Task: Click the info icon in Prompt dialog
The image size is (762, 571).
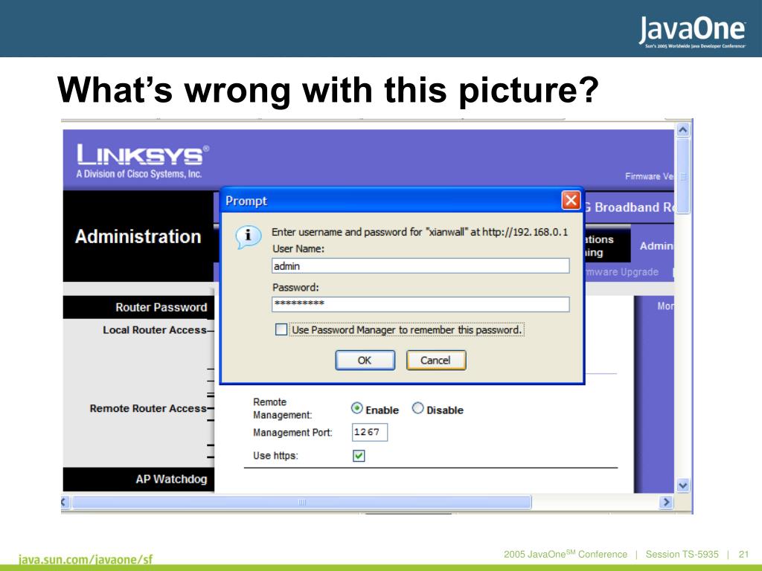Action: point(248,237)
